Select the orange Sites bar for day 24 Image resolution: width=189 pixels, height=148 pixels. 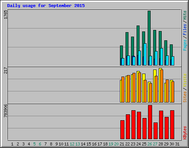click(140, 87)
